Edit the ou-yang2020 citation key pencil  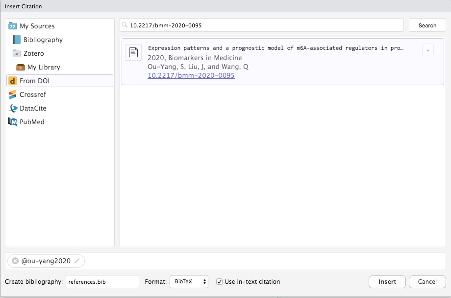click(x=77, y=261)
